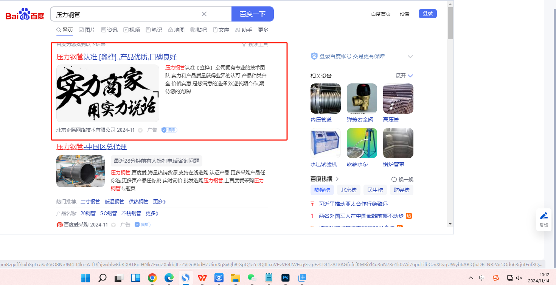Expand the dropdown arrow beside 北京企腾网络技术有限公司 2024-11
The width and height of the screenshot is (556, 285).
point(140,130)
